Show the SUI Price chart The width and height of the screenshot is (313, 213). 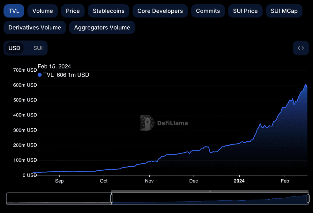tap(245, 11)
